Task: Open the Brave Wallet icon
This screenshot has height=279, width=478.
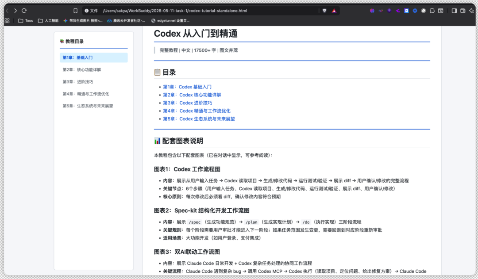Action: click(x=463, y=11)
